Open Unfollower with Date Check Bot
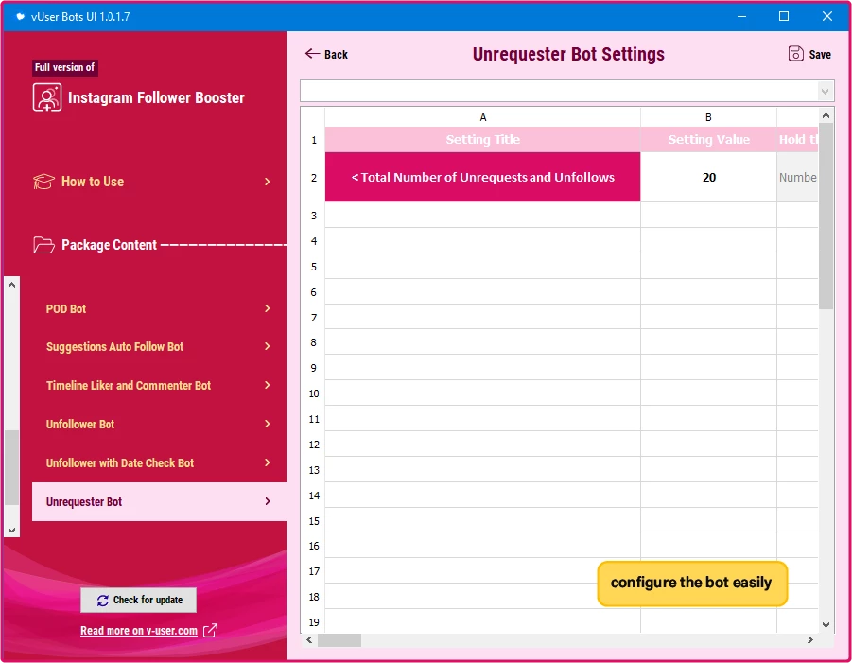This screenshot has height=663, width=852. 159,462
